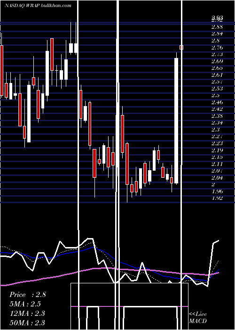The width and height of the screenshot is (235, 330).
Task: Click the 2.84 price axis label
Action: pos(217,33)
